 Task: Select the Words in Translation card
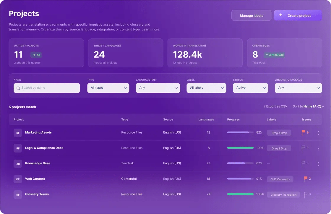click(x=205, y=53)
